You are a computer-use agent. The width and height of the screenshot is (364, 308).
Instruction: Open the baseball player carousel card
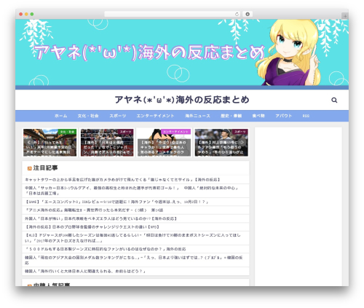pos(221,143)
